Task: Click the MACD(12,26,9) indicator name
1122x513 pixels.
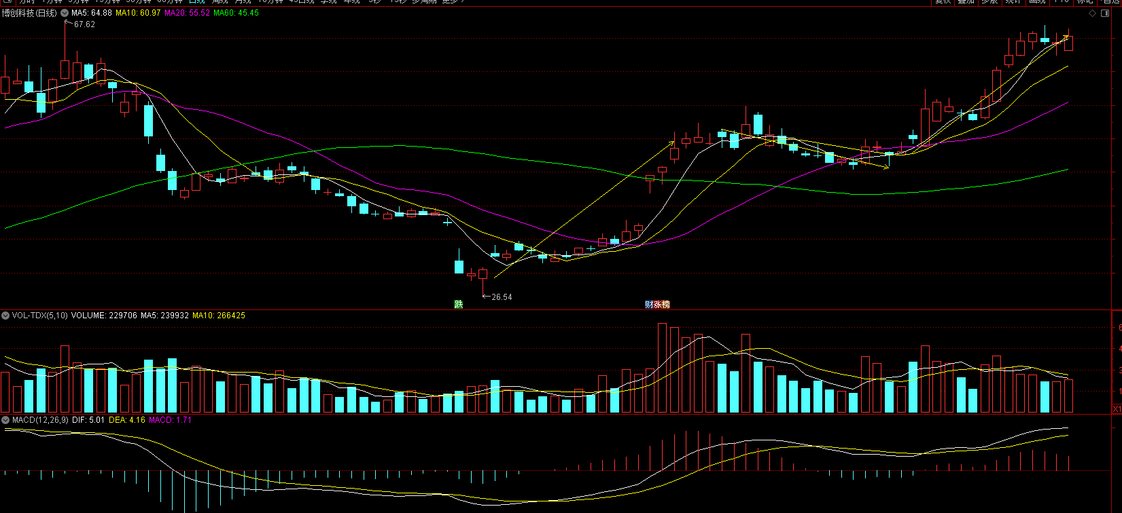Action: 40,420
